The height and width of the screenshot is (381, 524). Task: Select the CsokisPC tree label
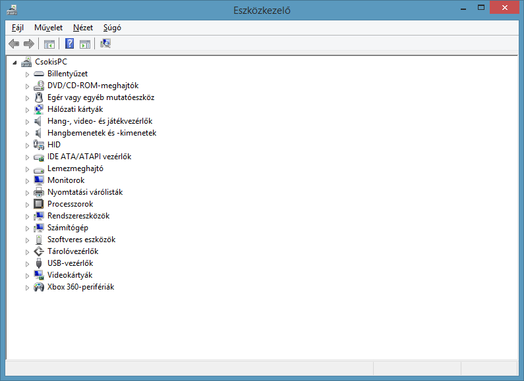click(51, 62)
